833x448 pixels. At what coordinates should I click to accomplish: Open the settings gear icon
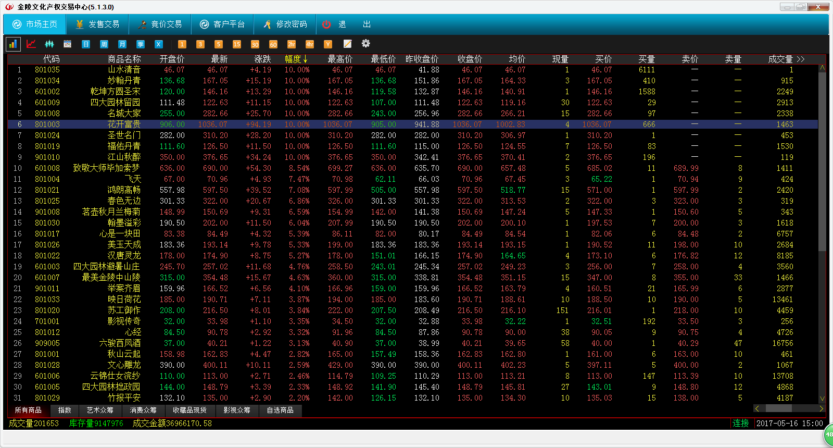tap(366, 44)
